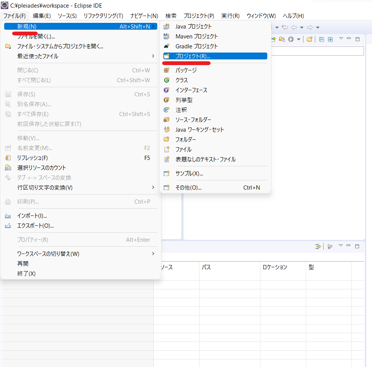Click the grey three-balls icon in bottom view
The image size is (372, 367).
[x=330, y=246]
